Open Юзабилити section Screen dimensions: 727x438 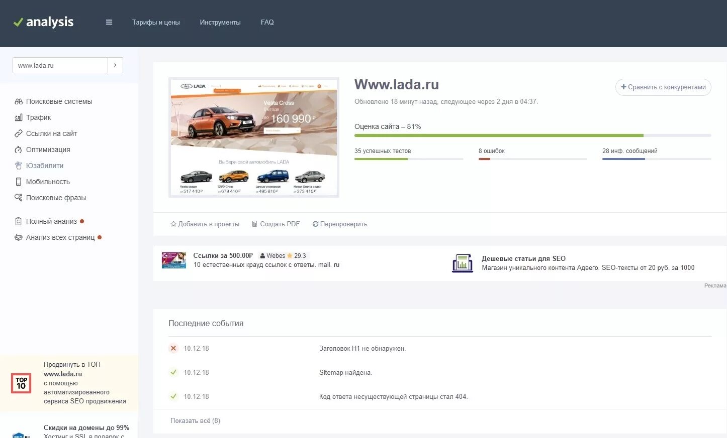coord(45,166)
